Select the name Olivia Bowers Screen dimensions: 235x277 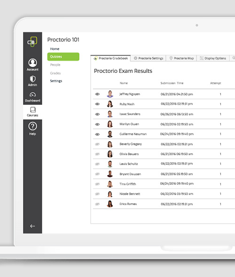[x=129, y=154]
